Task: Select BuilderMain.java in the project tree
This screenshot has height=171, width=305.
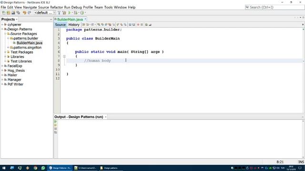Action: point(30,43)
